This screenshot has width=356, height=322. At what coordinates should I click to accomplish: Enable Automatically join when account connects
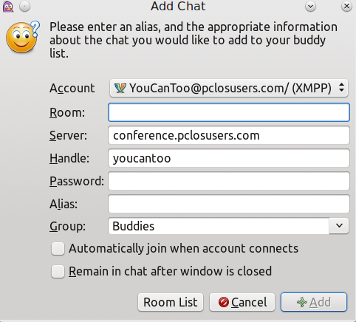tap(58, 248)
